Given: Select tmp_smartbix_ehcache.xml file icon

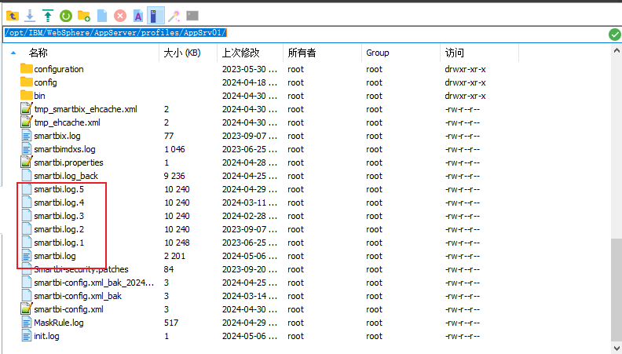Looking at the screenshot, I should click(x=26, y=108).
